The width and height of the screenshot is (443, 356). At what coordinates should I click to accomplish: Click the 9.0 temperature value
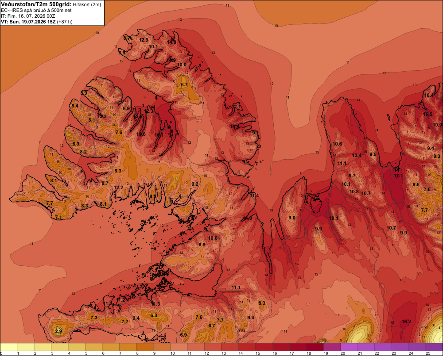pos(292,218)
